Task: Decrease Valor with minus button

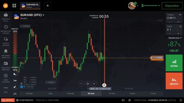Action: (x=170, y=33)
